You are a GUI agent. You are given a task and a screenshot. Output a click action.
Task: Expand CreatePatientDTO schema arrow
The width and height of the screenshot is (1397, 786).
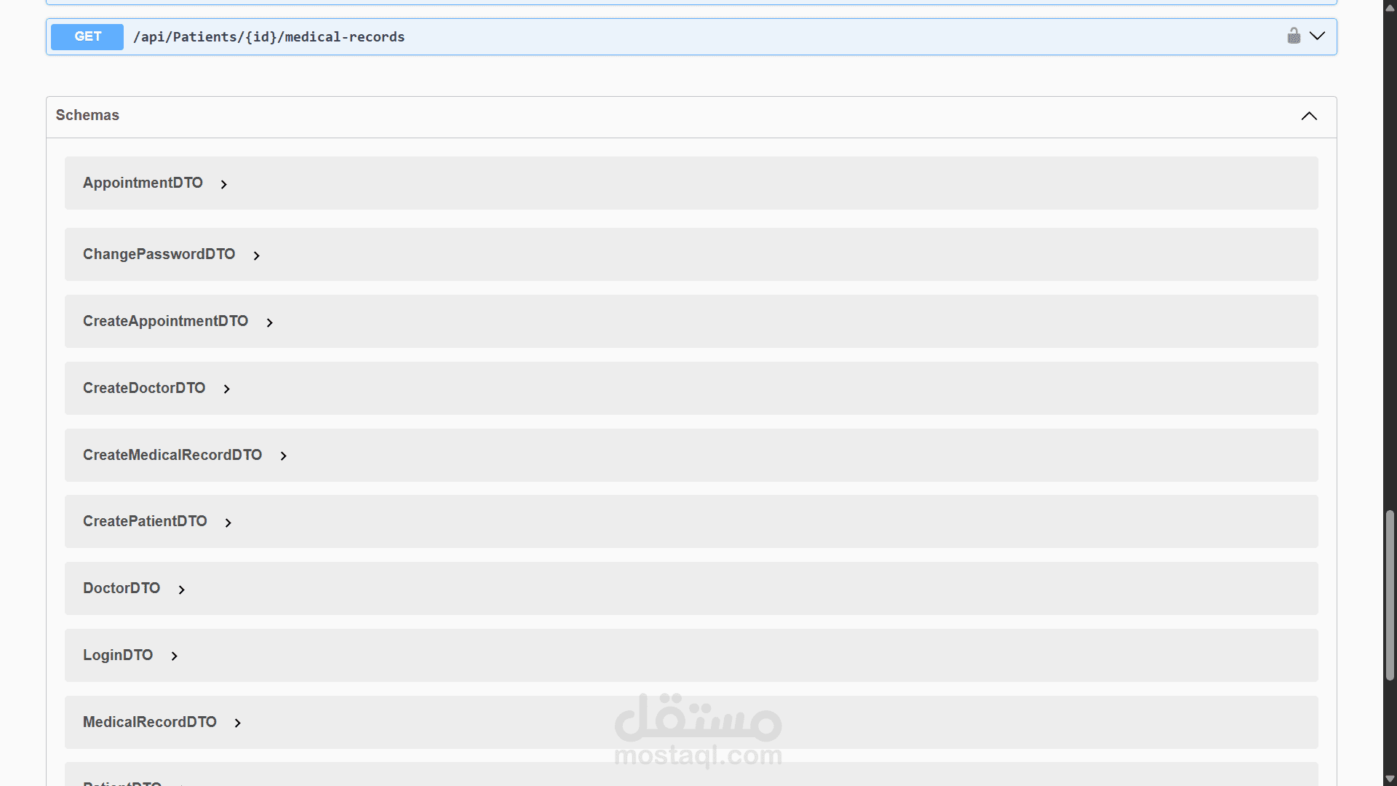coord(228,523)
